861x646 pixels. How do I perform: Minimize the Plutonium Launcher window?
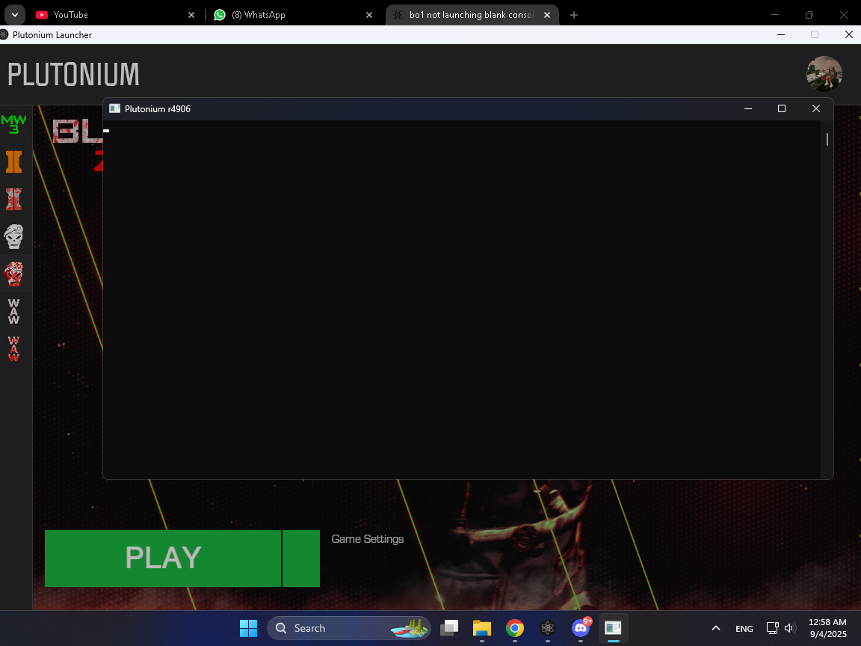[781, 34]
